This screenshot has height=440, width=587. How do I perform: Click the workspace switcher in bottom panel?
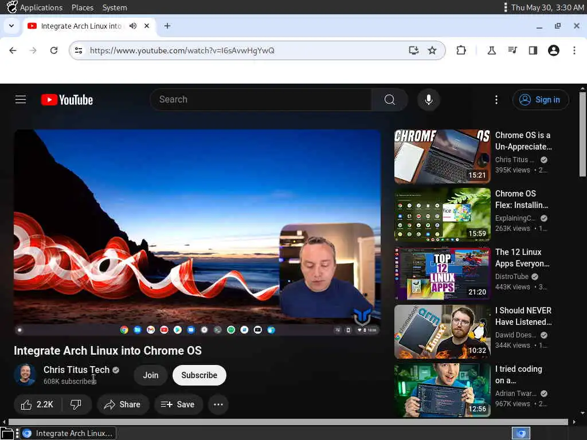(521, 433)
